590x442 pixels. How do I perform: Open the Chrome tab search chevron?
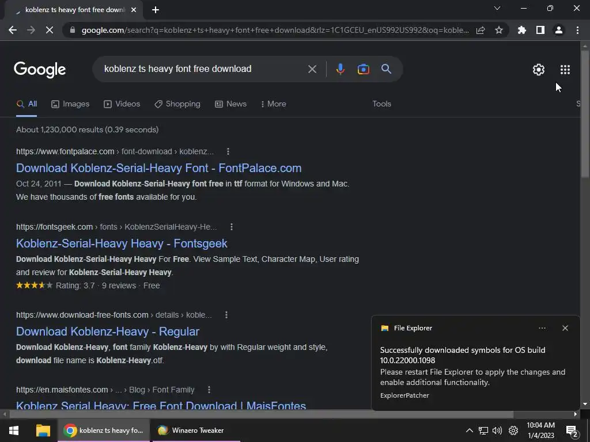497,8
